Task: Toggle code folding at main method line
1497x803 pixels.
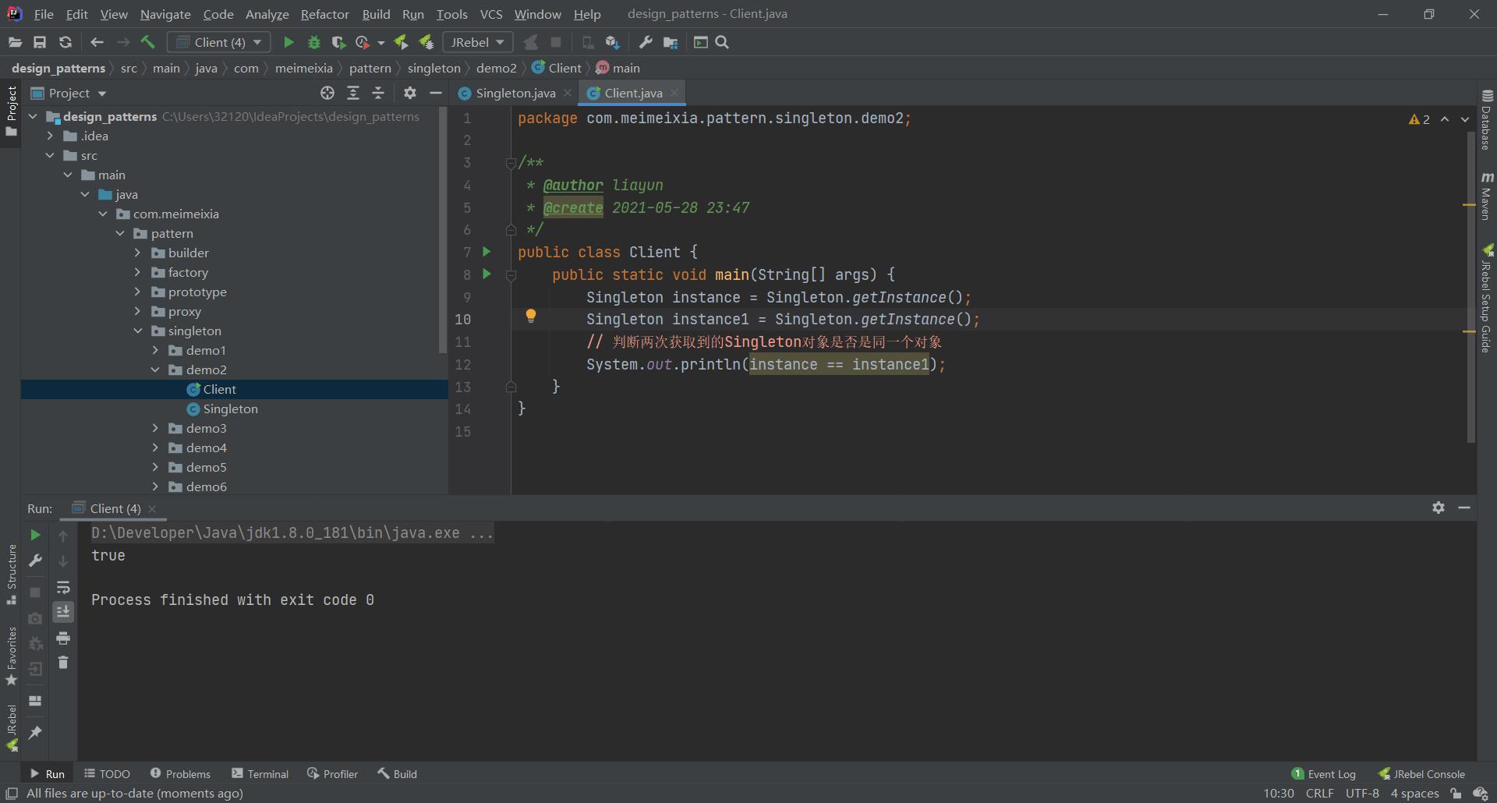Action: 511,275
